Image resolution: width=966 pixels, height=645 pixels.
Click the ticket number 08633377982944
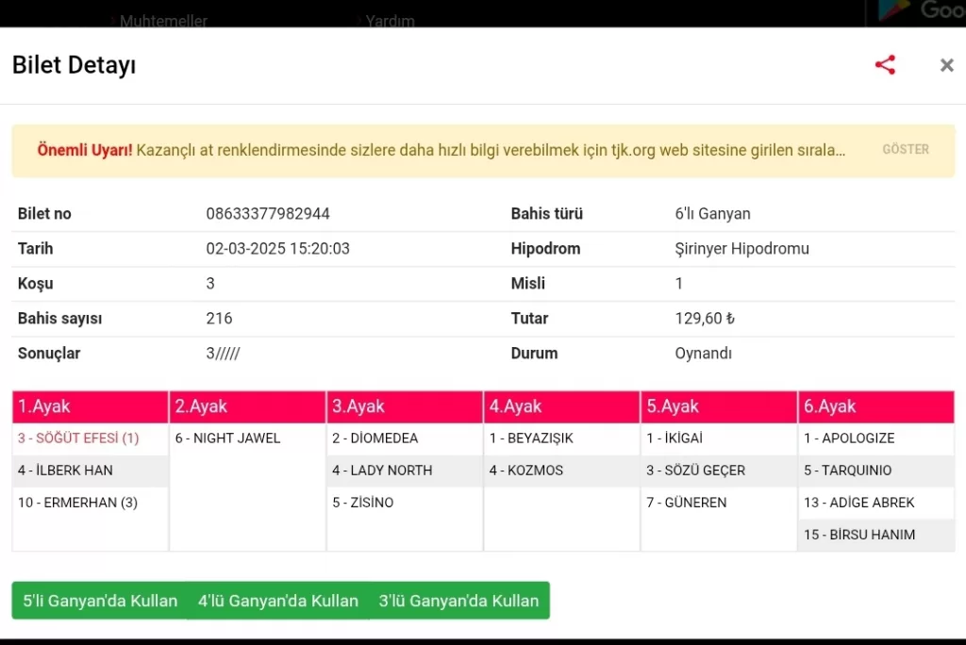pyautogui.click(x=268, y=214)
